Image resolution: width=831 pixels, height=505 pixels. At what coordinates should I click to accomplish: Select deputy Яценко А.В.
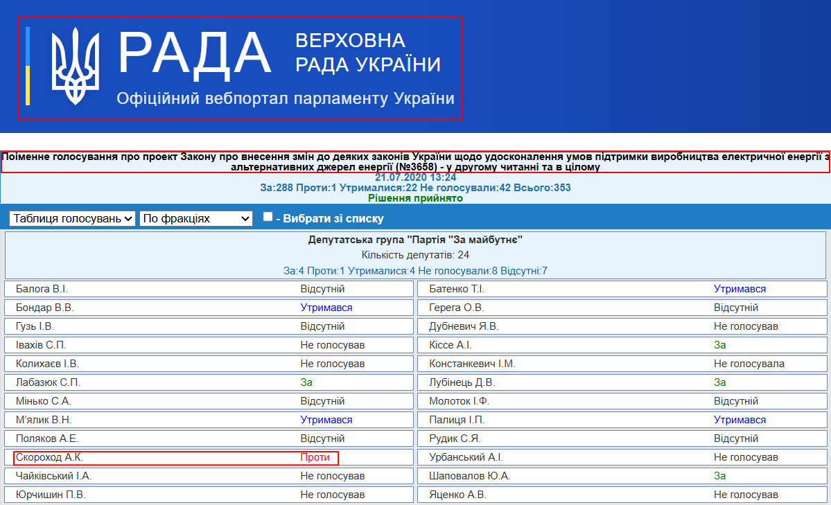coord(457,495)
